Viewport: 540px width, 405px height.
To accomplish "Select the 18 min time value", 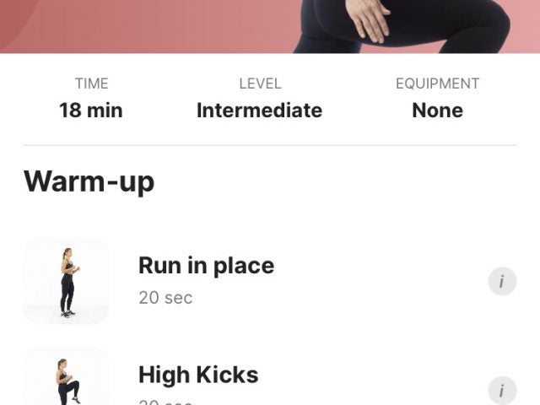I will click(x=91, y=111).
